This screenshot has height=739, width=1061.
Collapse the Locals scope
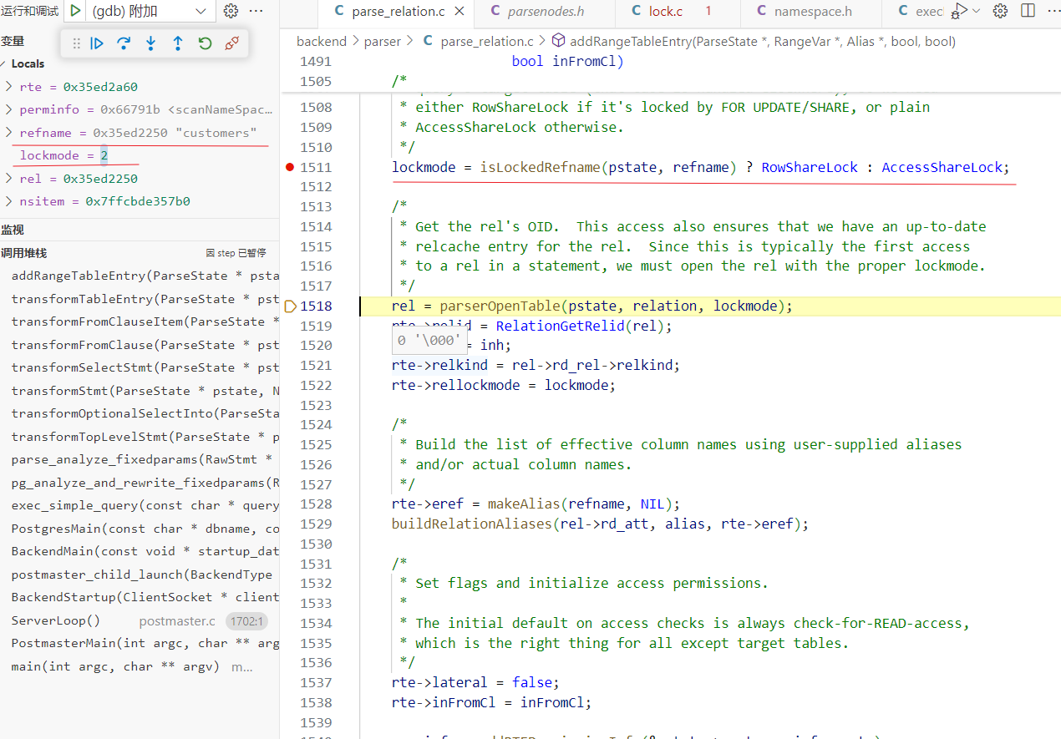coord(4,64)
